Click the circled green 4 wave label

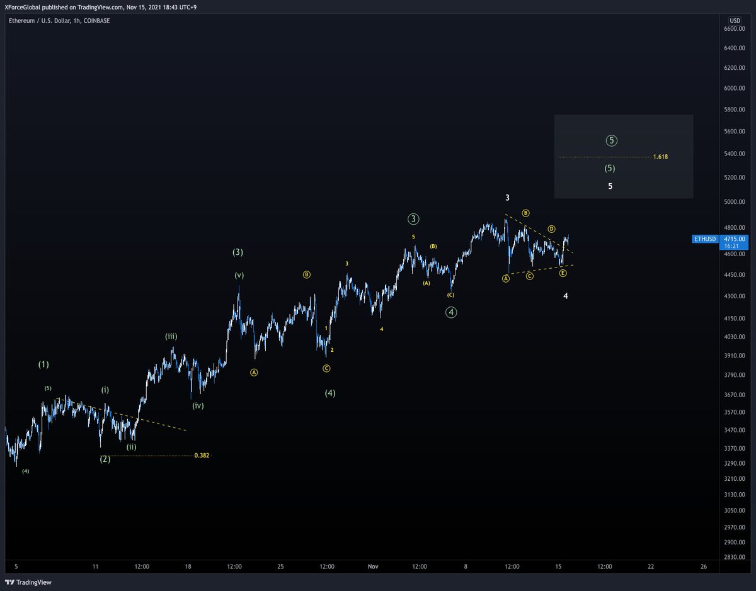click(450, 312)
